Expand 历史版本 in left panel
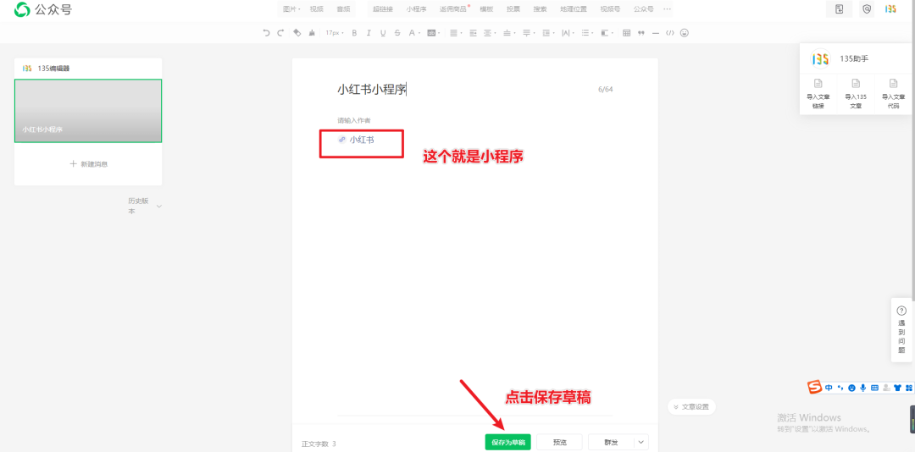Image resolution: width=915 pixels, height=452 pixels. [x=145, y=206]
